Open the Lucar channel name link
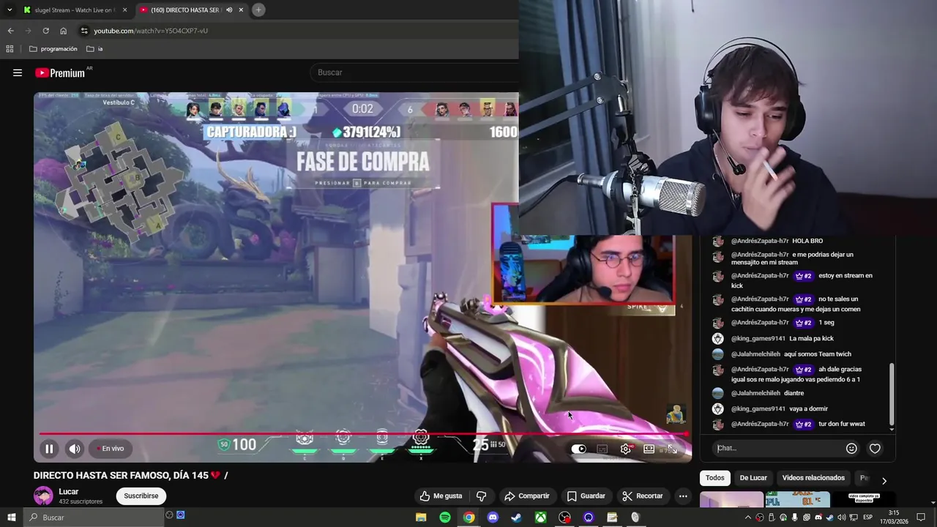937x527 pixels. (x=68, y=492)
